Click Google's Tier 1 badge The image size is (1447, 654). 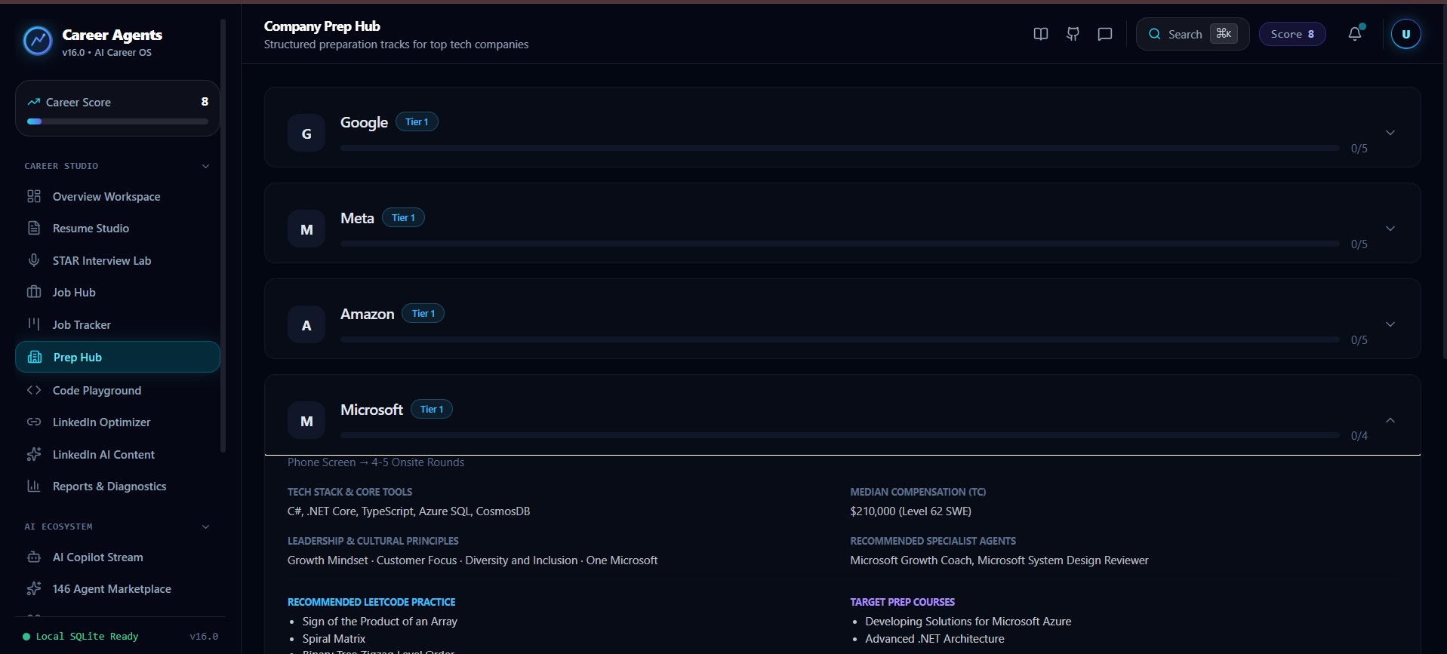(417, 121)
